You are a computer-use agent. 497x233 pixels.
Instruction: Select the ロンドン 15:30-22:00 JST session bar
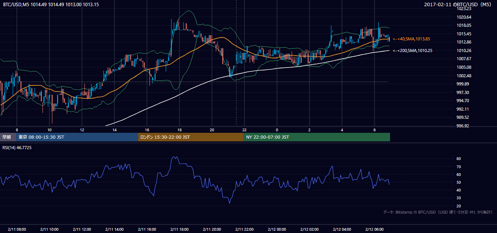(191, 137)
